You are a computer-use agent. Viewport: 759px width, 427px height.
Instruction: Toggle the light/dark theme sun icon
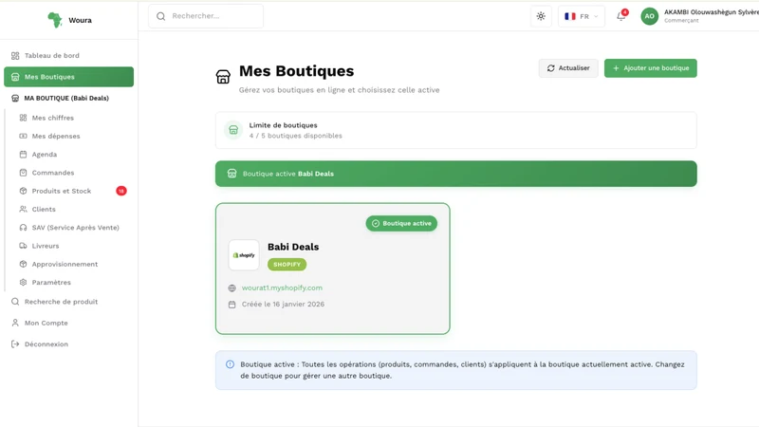541,16
